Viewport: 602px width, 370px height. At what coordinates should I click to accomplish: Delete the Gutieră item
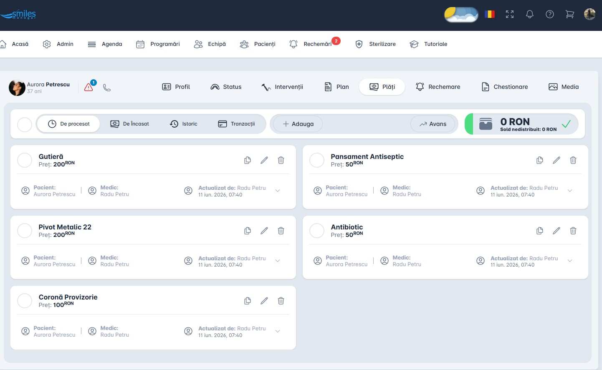281,160
